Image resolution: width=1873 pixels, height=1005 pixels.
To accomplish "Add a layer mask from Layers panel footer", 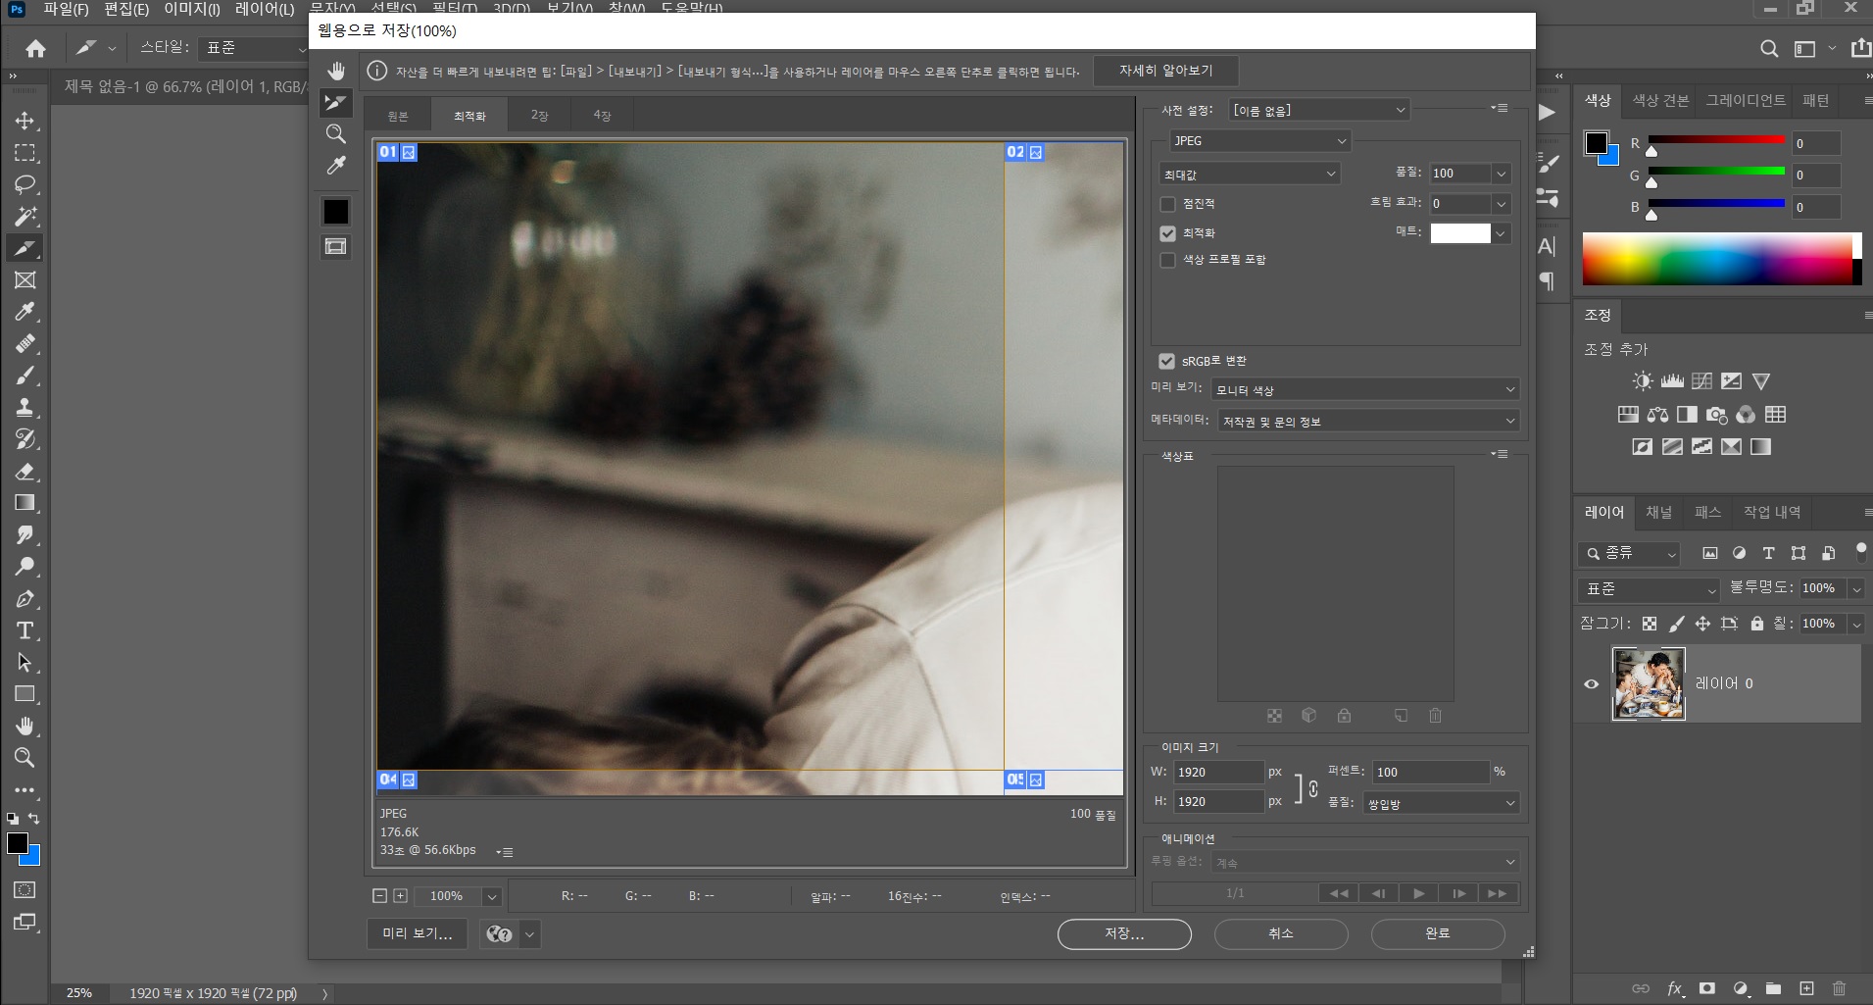I will pos(1707,988).
